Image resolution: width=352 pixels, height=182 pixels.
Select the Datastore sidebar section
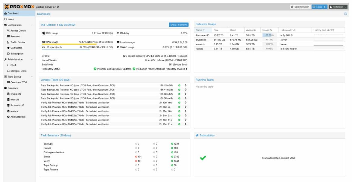(19, 88)
